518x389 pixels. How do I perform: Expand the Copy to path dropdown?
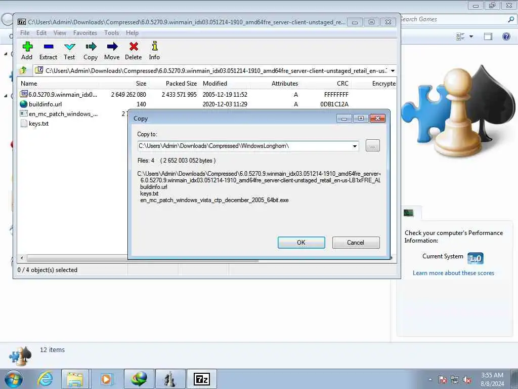point(355,146)
